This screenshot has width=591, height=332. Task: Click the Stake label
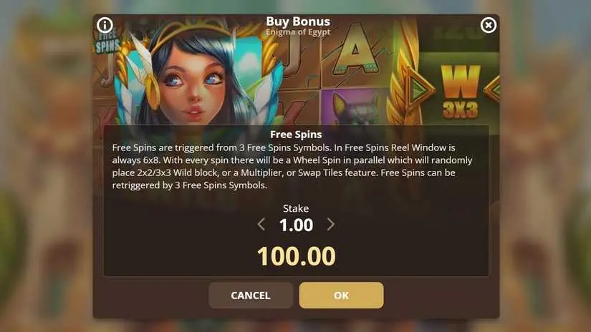pyautogui.click(x=296, y=208)
